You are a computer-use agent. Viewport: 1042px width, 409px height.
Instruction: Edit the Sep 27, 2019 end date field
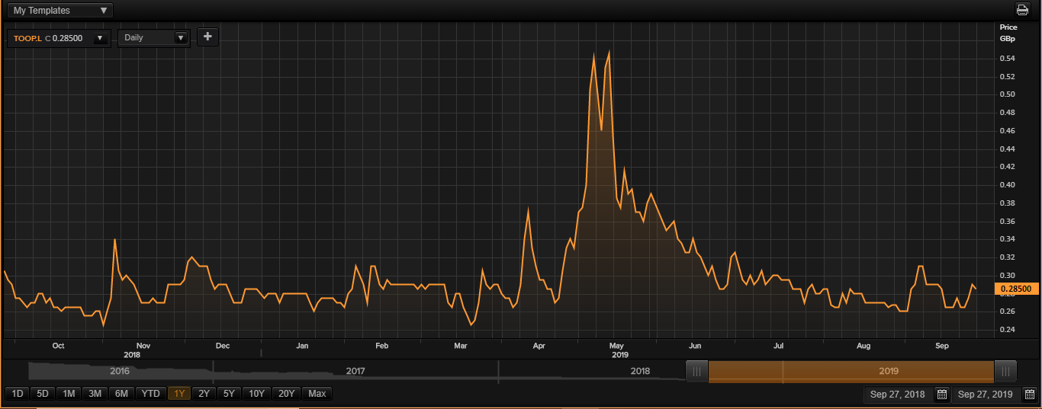pos(985,394)
